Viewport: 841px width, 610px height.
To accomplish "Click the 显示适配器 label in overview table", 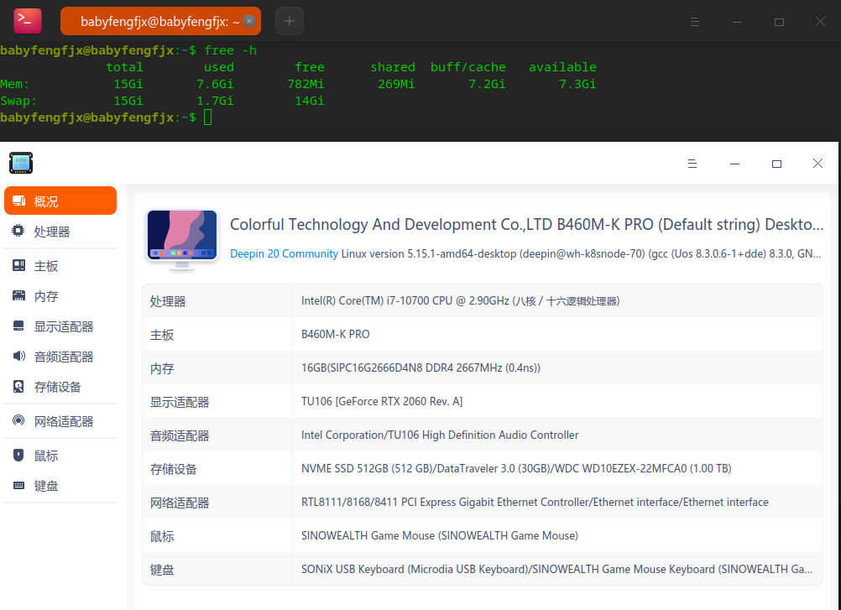I will coord(180,402).
